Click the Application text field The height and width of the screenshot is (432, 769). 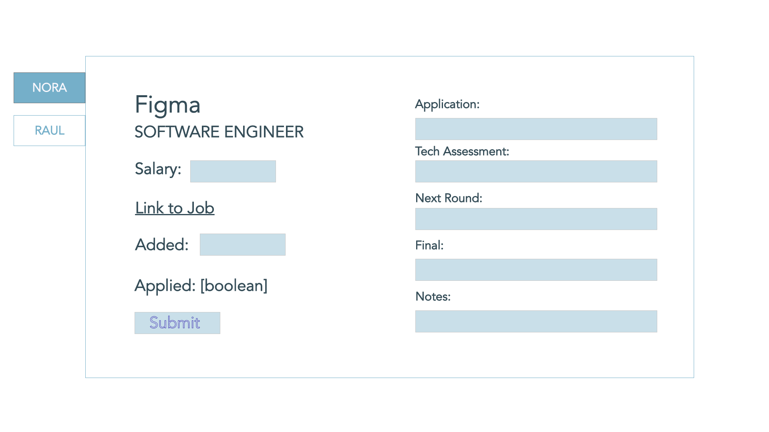pyautogui.click(x=536, y=129)
